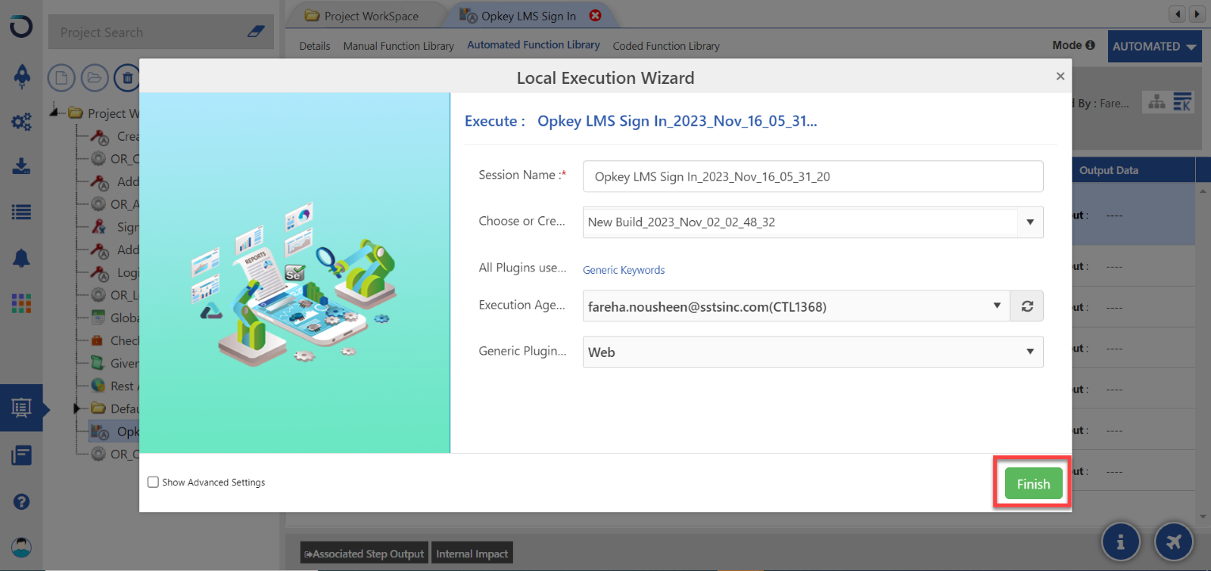
Task: Open the Details tab
Action: click(x=315, y=46)
